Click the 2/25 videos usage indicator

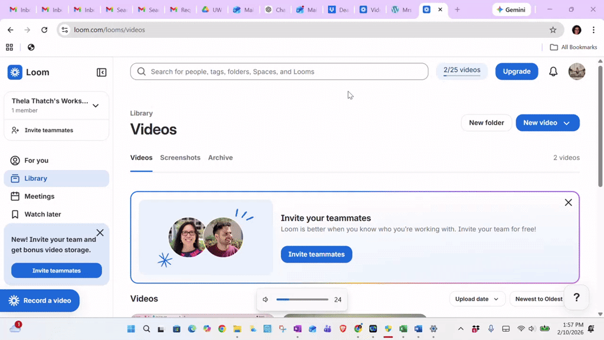[x=462, y=71]
